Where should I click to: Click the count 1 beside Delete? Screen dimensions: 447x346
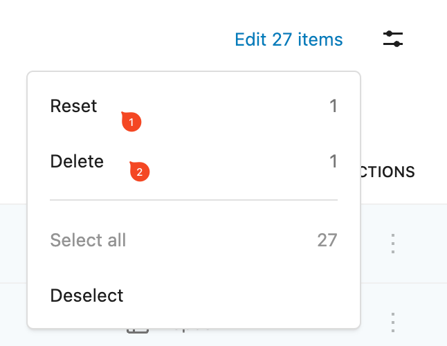pos(334,161)
